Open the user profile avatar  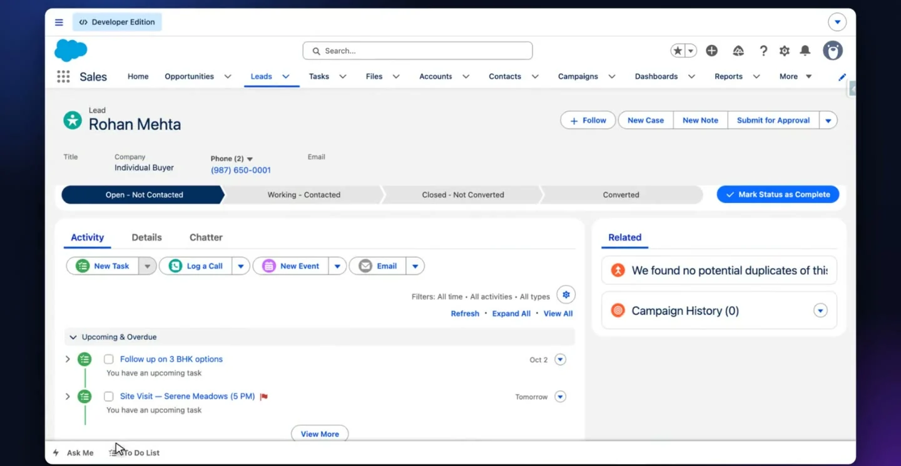pos(833,51)
